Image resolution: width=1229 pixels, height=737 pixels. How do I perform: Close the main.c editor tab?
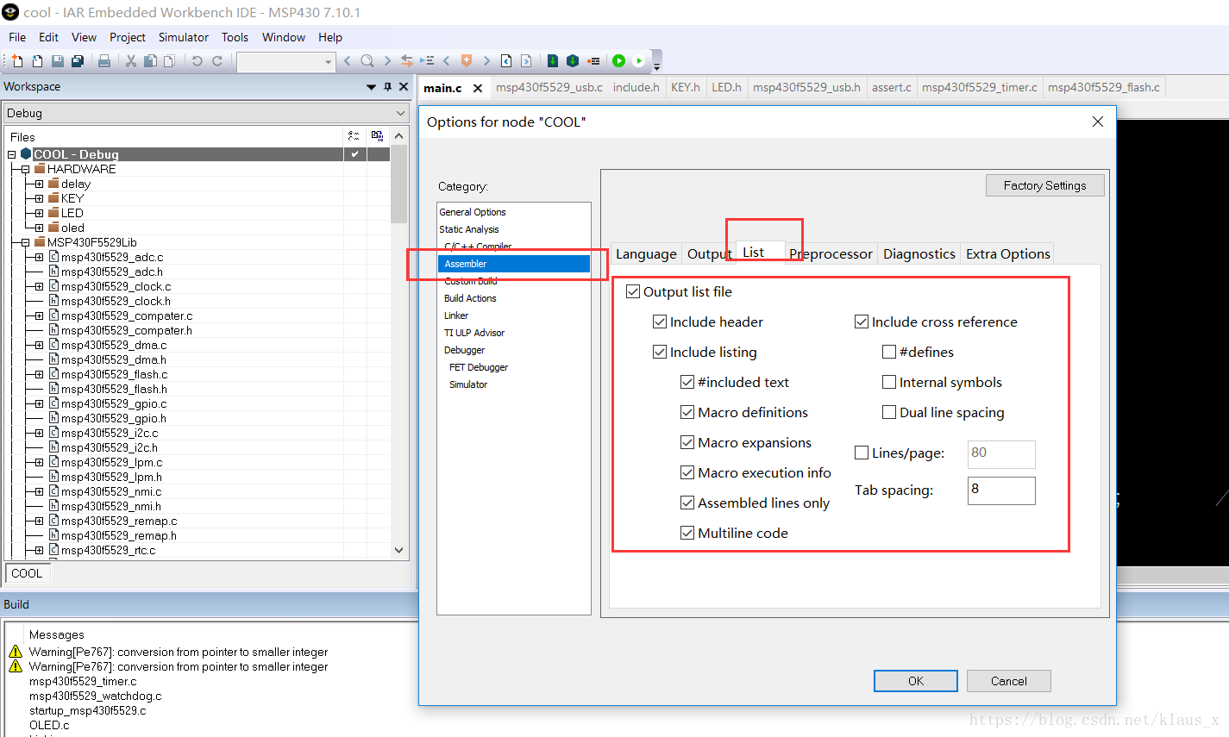(x=478, y=88)
